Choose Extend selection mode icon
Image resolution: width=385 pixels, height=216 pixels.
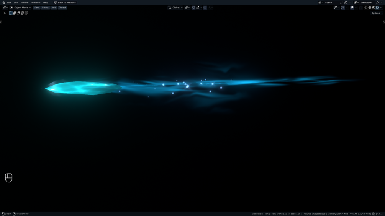point(15,13)
